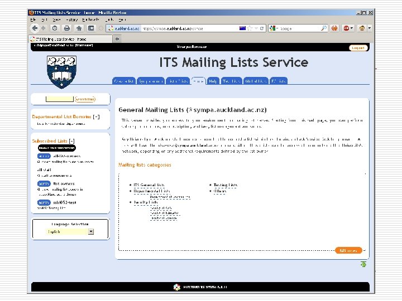Screen dimensions: 402x301
Task: Go to Home via the house icon
Action: 79,28
